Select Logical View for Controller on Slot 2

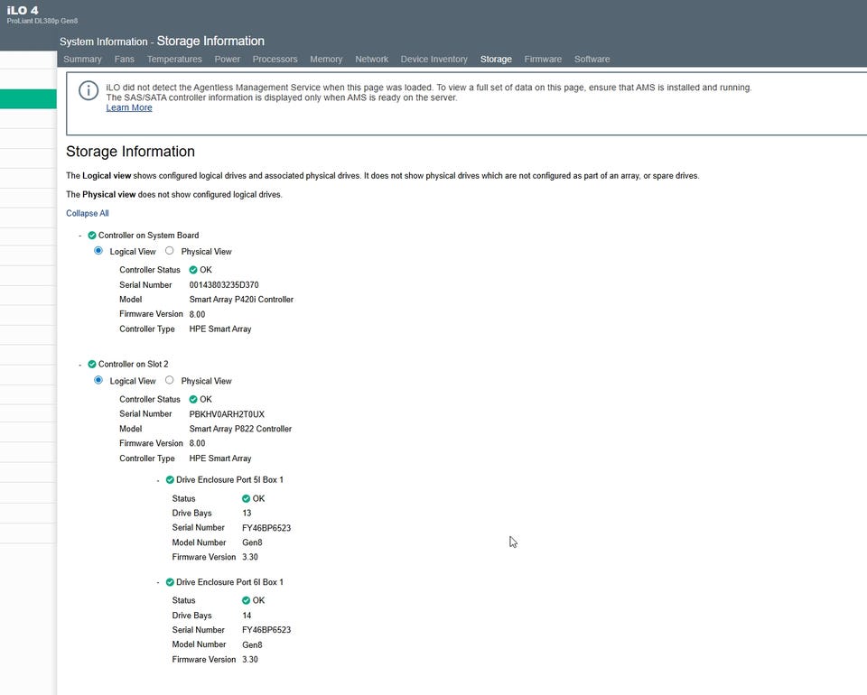pyautogui.click(x=98, y=380)
